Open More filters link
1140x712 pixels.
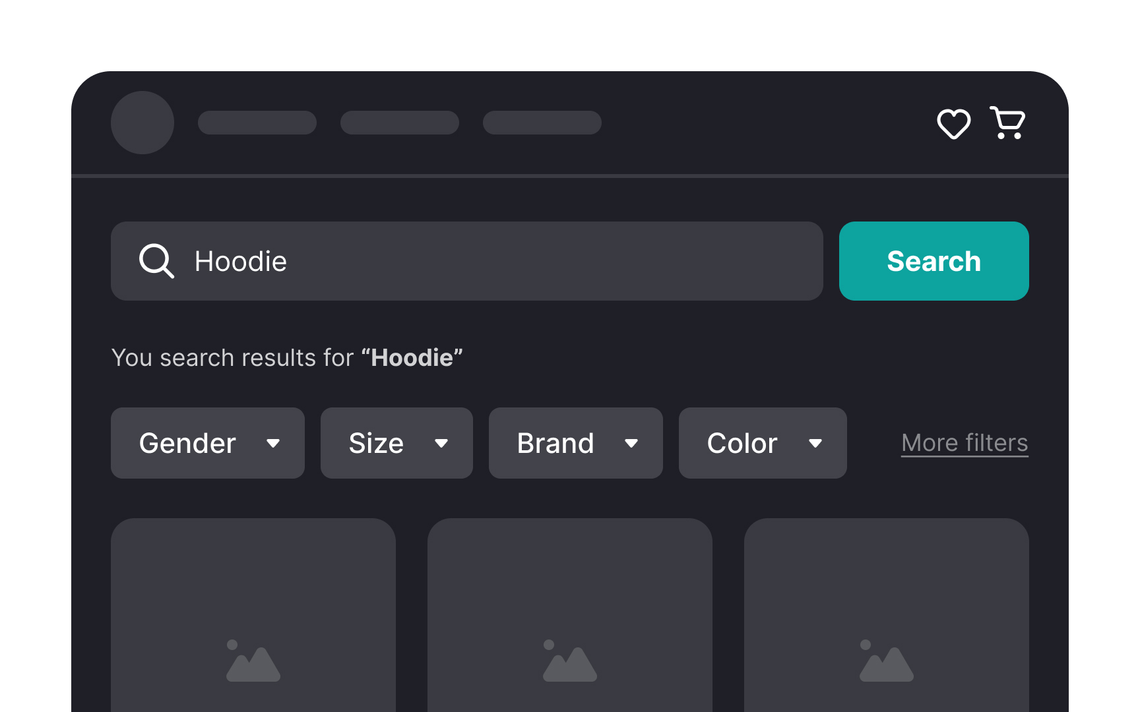coord(964,443)
